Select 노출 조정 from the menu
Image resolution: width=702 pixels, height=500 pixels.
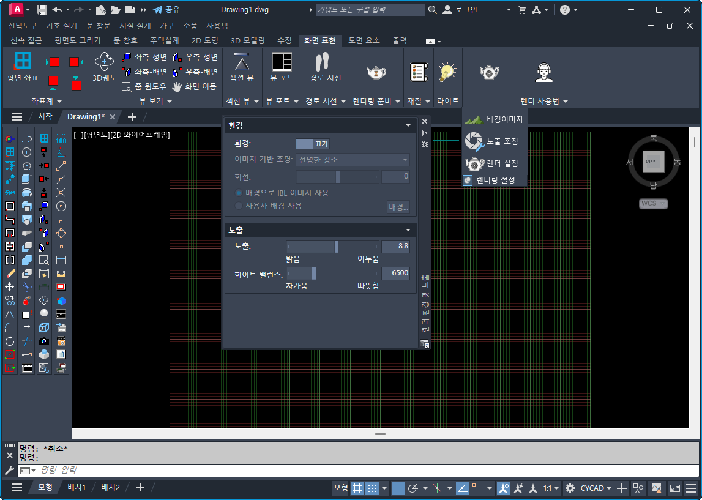(x=495, y=141)
